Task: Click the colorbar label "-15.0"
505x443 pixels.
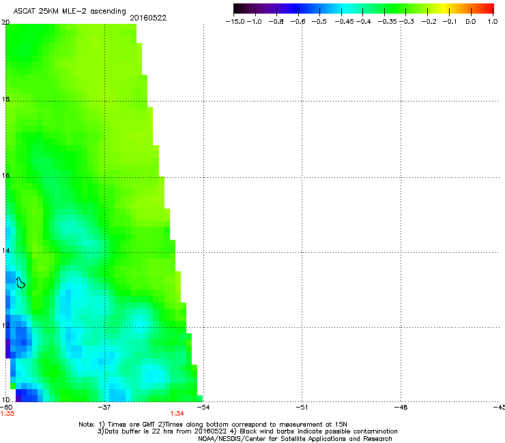Action: (235, 22)
